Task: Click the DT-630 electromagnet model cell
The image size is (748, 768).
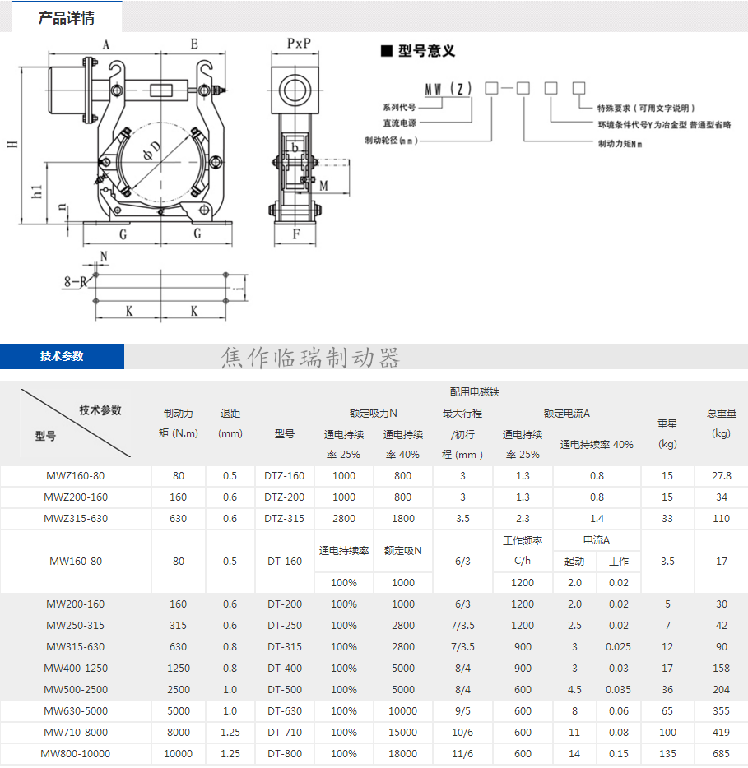Action: tap(285, 711)
